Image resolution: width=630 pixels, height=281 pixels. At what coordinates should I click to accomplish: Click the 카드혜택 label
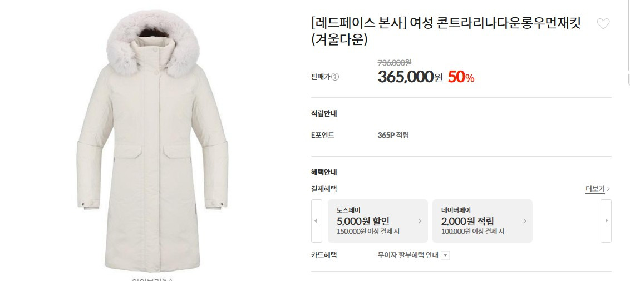tap(324, 255)
